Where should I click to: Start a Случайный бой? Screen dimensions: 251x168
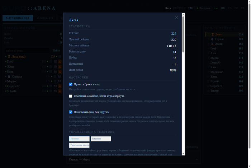pyautogui.click(x=18, y=18)
